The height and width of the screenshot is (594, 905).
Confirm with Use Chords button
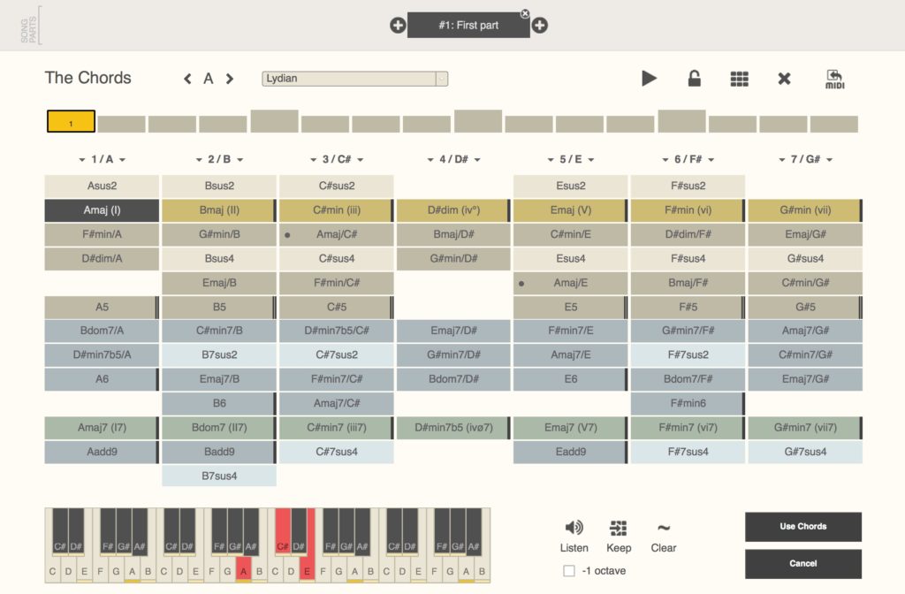802,527
